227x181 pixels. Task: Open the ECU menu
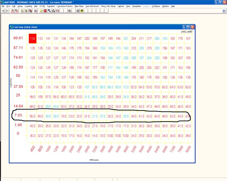pos(8,6)
